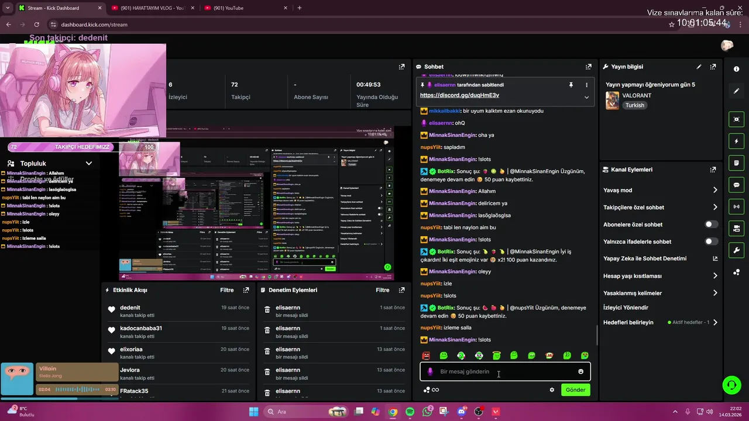Edit stream info with pencil icon
Screen dimensions: 749x421
pyautogui.click(x=699, y=67)
